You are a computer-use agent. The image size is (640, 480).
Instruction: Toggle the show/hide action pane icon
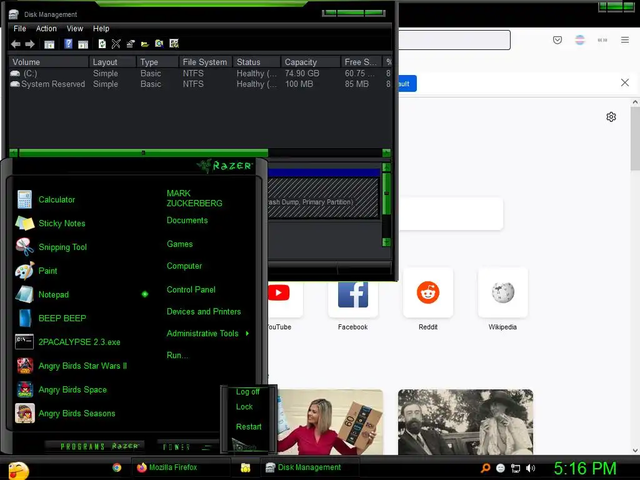[83, 44]
